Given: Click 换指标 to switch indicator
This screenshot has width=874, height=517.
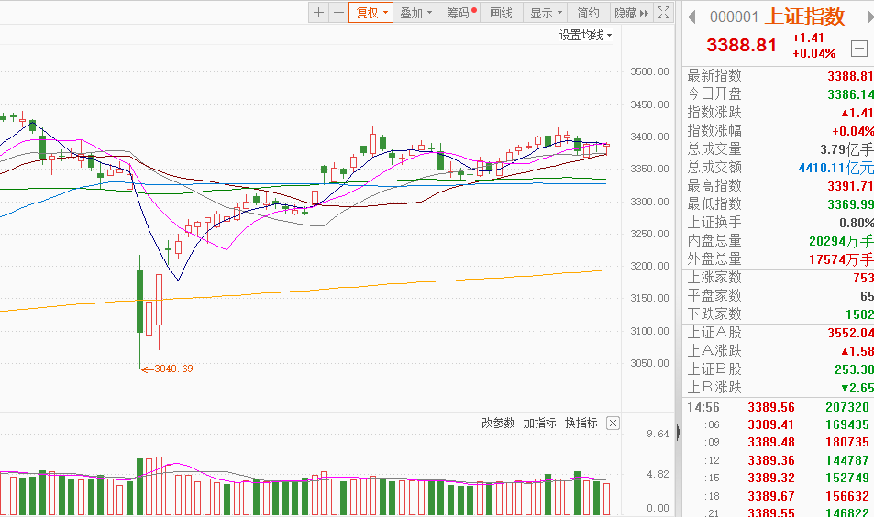Looking at the screenshot, I should (581, 423).
